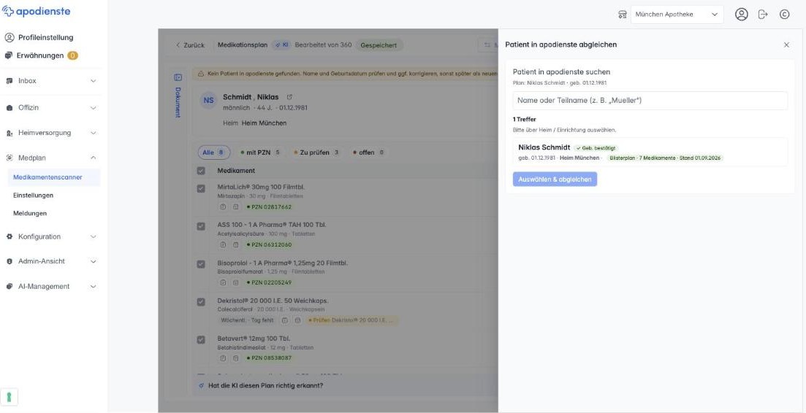806x413 pixels.
Task: Expand the Admin-Ansicht menu section
Action: pyautogui.click(x=51, y=261)
